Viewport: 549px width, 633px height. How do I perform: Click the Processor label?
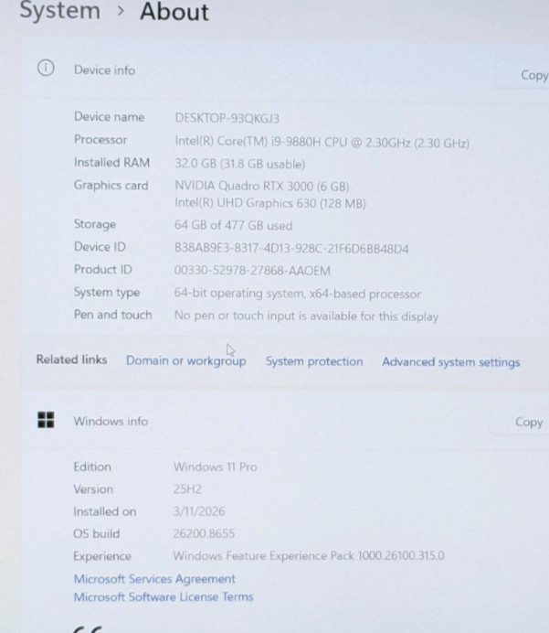pyautogui.click(x=100, y=140)
